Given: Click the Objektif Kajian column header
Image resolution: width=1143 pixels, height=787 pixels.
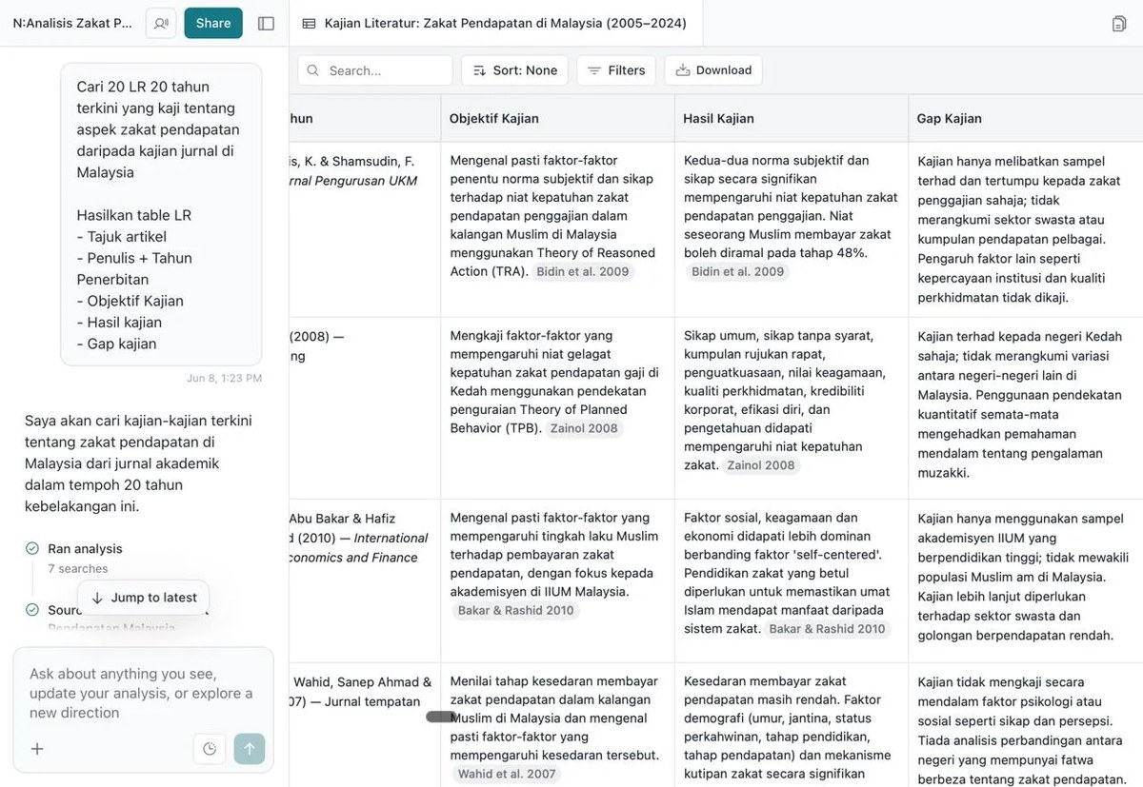Looking at the screenshot, I should pos(494,119).
